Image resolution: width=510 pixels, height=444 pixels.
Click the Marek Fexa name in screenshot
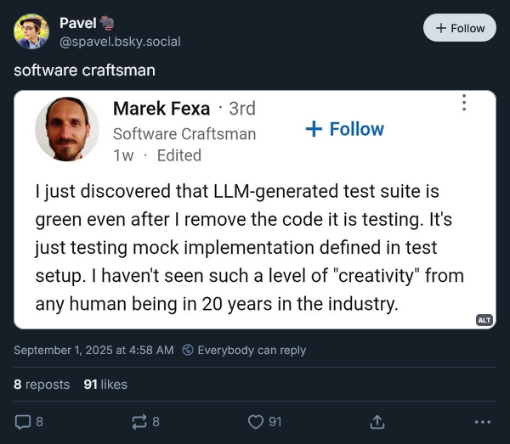(161, 109)
